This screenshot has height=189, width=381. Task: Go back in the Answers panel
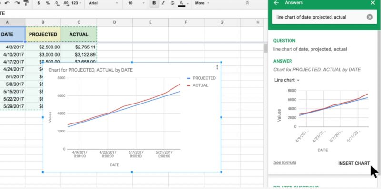[276, 3]
